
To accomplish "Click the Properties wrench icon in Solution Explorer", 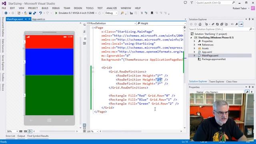I will 236,24.
